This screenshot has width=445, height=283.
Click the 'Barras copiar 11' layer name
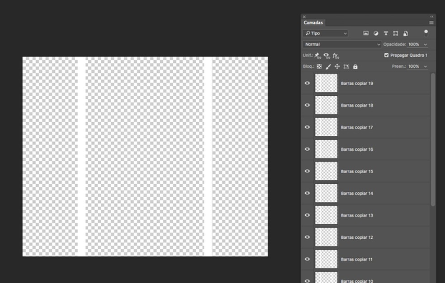point(356,260)
